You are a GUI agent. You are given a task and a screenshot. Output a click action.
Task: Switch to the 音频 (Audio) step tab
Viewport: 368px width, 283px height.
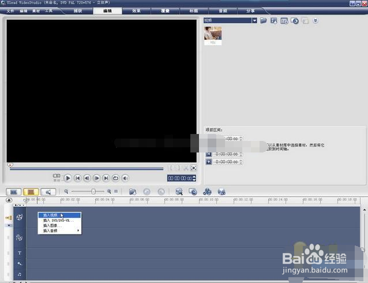coord(223,11)
